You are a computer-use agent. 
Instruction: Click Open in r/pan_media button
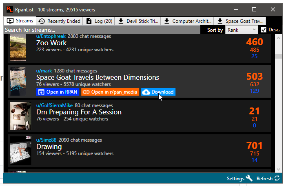[x=110, y=92]
